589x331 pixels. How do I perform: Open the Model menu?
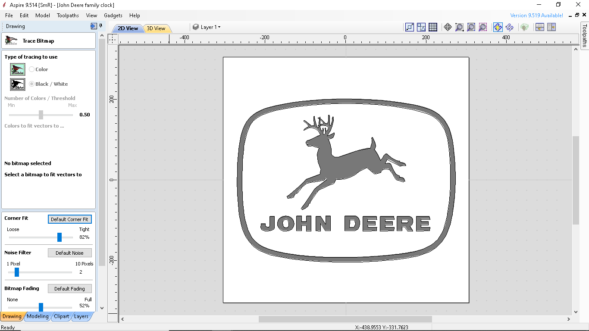tap(43, 16)
